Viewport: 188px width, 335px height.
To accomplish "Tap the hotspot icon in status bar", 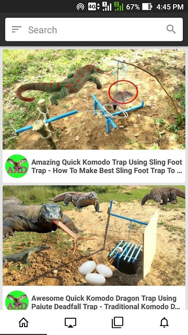I will pos(80,7).
